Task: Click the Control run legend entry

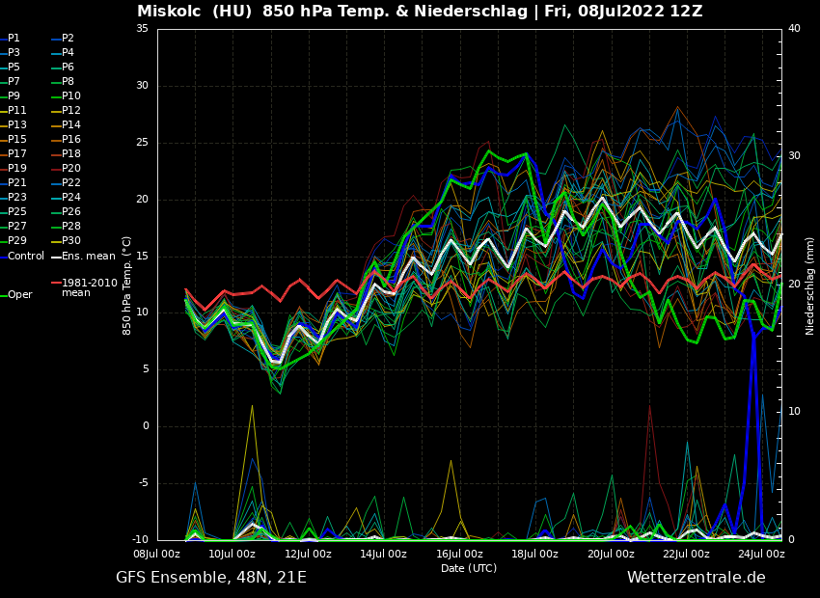Action: point(26,256)
